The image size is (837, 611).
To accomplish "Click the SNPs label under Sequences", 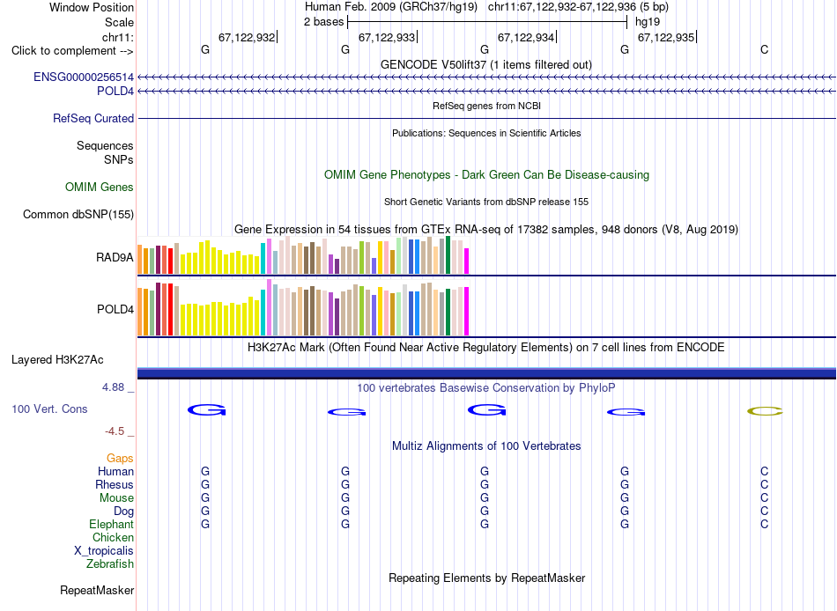I will 119,159.
